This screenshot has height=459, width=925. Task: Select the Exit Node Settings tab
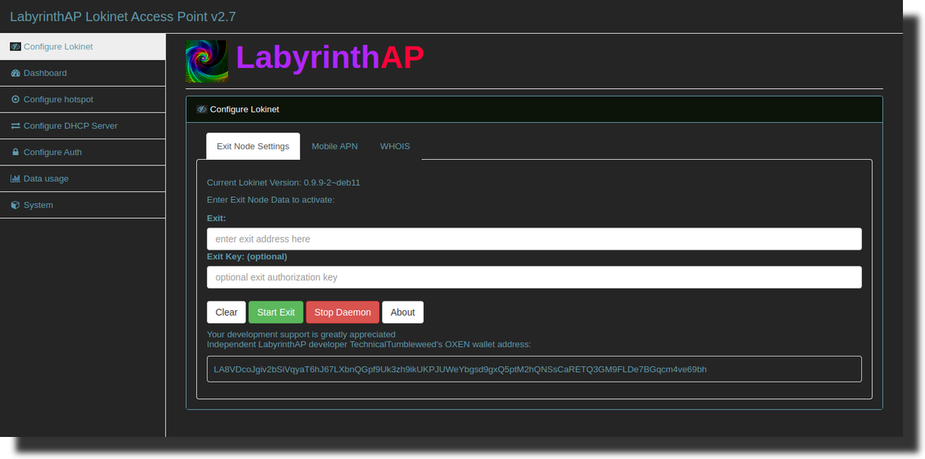tap(253, 146)
